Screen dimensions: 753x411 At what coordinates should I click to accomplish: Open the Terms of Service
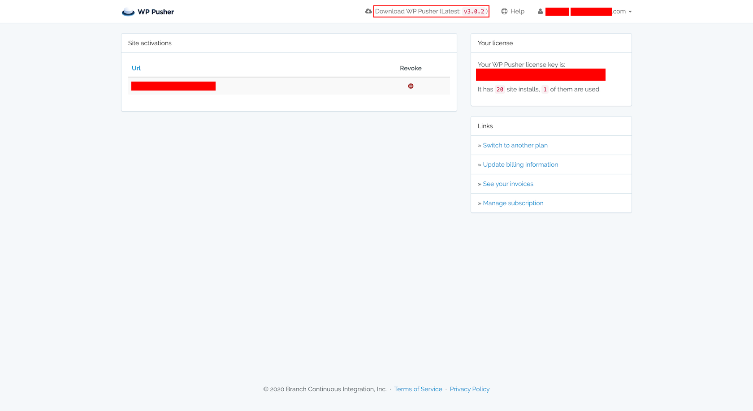[418, 389]
